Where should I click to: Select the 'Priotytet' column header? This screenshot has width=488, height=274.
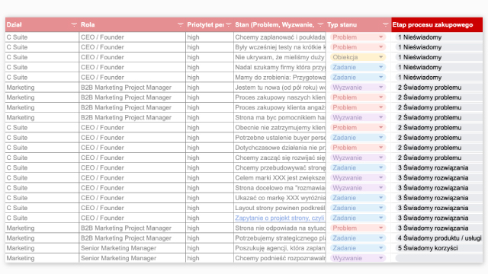(x=210, y=25)
